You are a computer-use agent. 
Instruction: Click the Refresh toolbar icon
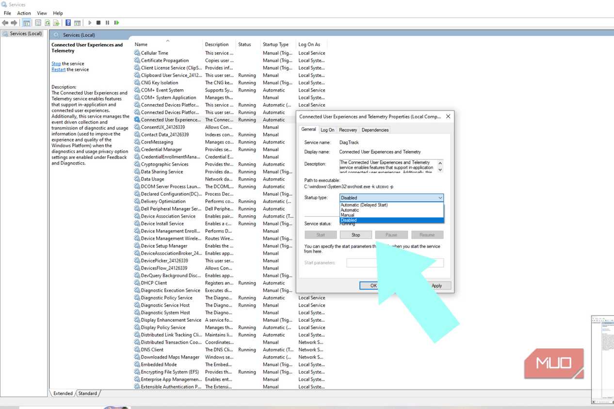point(48,23)
